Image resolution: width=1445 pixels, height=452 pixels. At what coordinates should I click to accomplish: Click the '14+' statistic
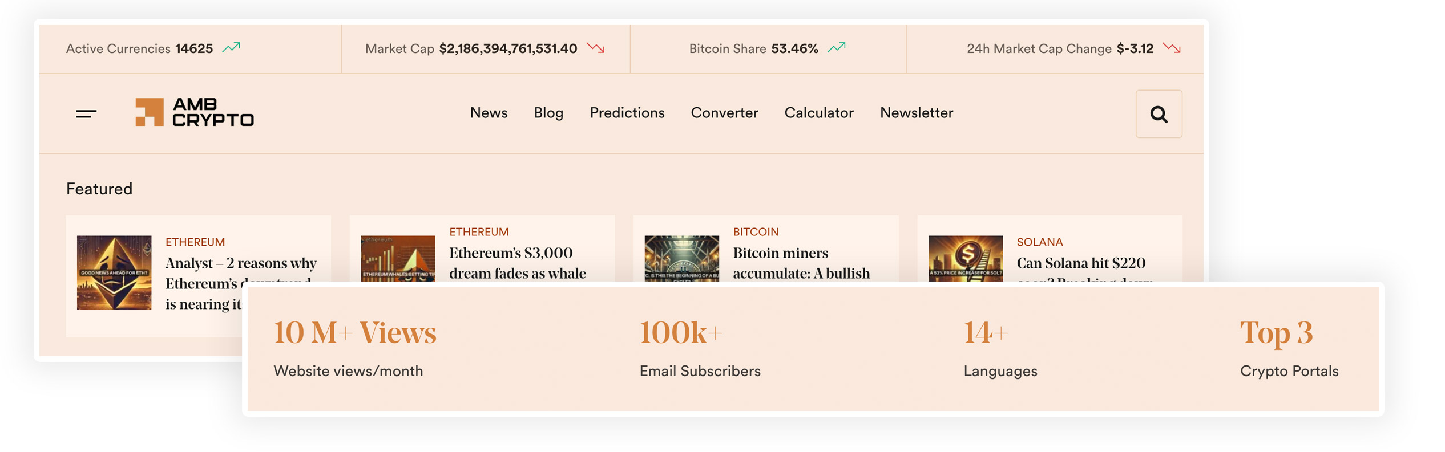coord(986,332)
